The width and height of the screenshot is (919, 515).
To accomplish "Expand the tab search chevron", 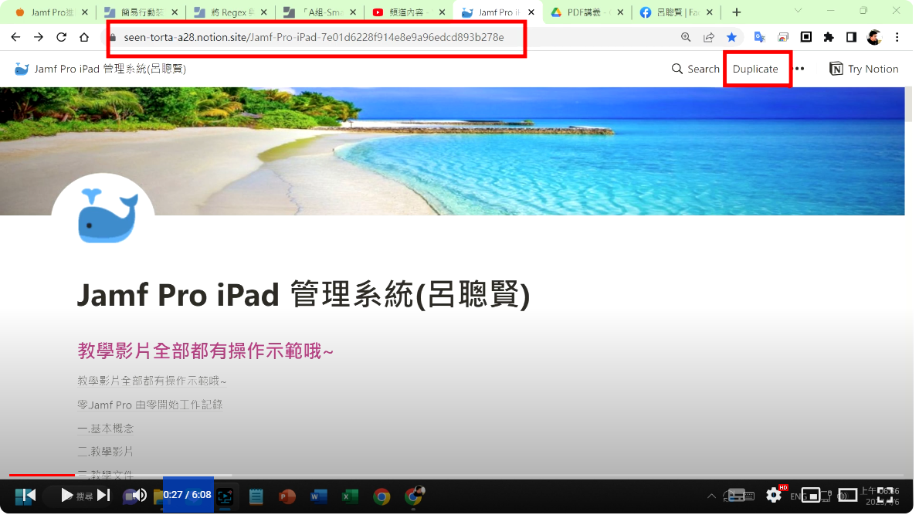I will click(x=799, y=11).
